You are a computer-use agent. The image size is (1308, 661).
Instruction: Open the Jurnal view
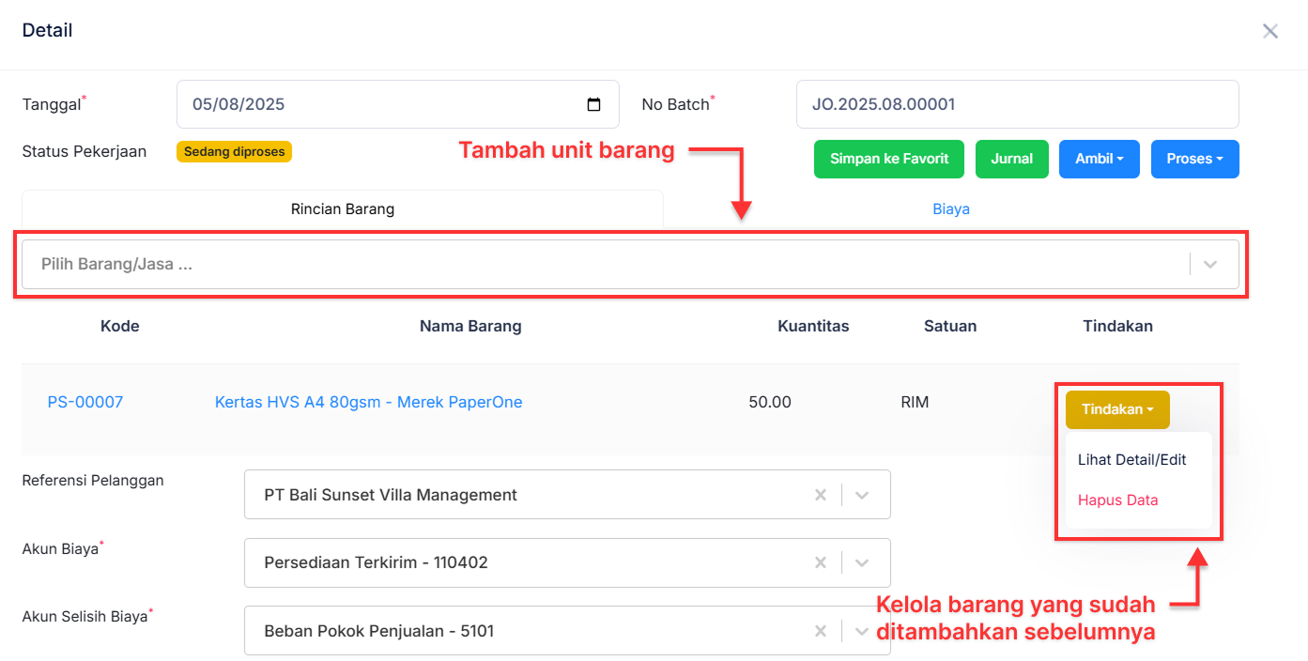tap(1012, 159)
